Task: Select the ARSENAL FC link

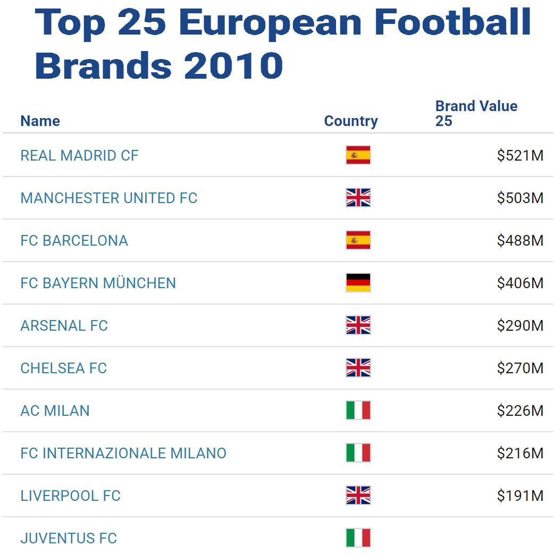Action: [x=64, y=326]
